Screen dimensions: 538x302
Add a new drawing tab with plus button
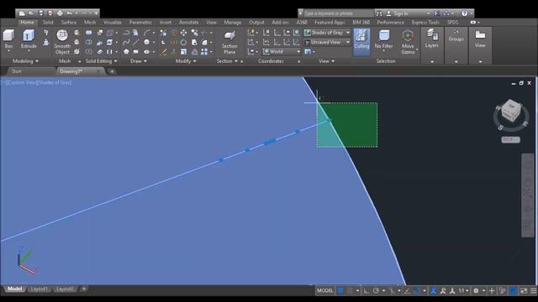[112, 71]
